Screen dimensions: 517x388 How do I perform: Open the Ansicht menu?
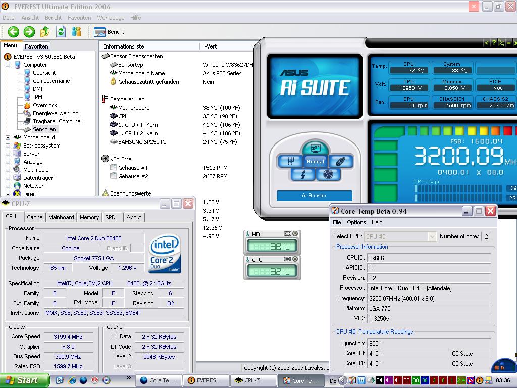(x=30, y=18)
